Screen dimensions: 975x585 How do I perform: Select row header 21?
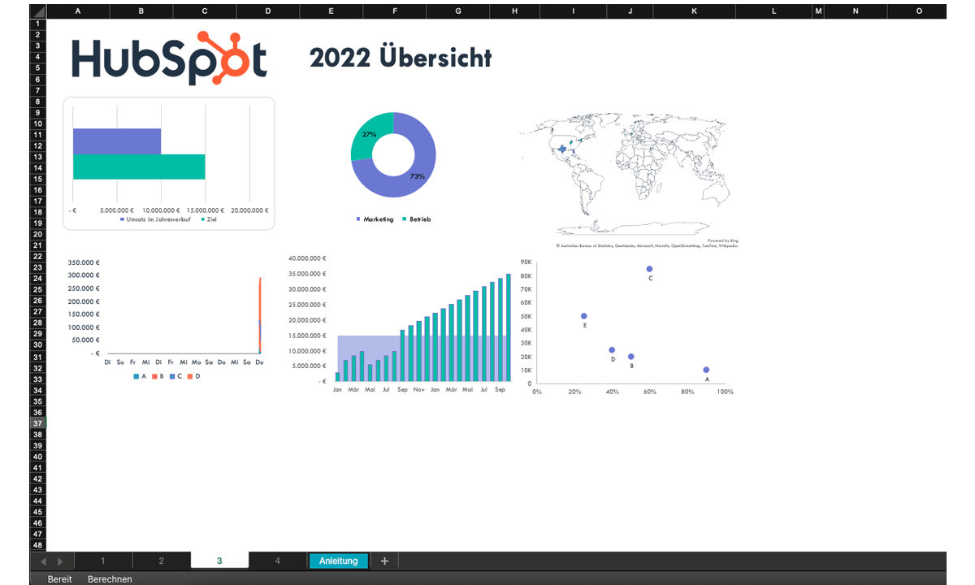click(x=38, y=245)
